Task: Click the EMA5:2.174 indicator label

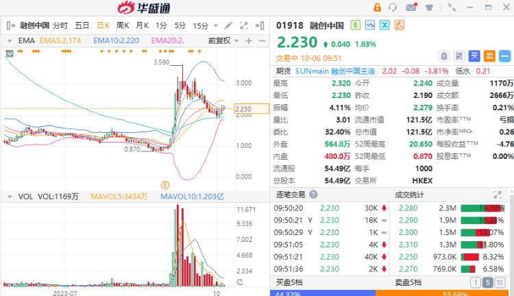Action: [x=60, y=40]
